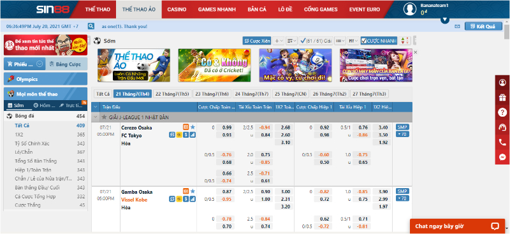Screen dimensions: 510x234
Task: Expand the plus sign dropdown
Action: (279, 41)
